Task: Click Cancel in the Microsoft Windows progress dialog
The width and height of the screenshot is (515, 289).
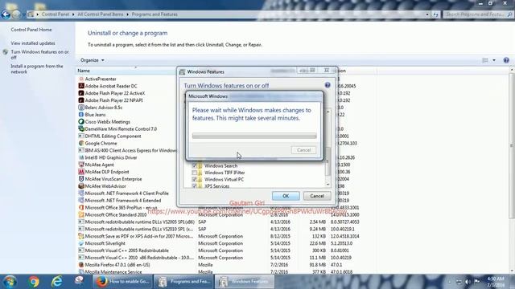Action: point(304,150)
